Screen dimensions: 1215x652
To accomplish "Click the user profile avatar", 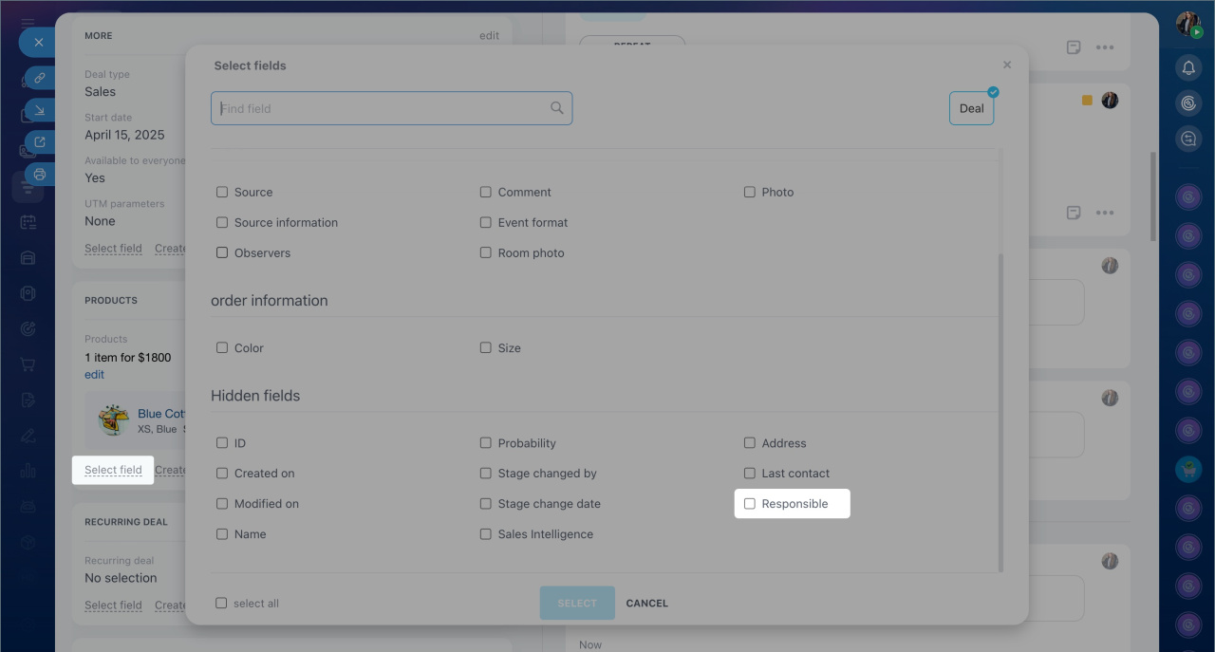I will 1188,24.
